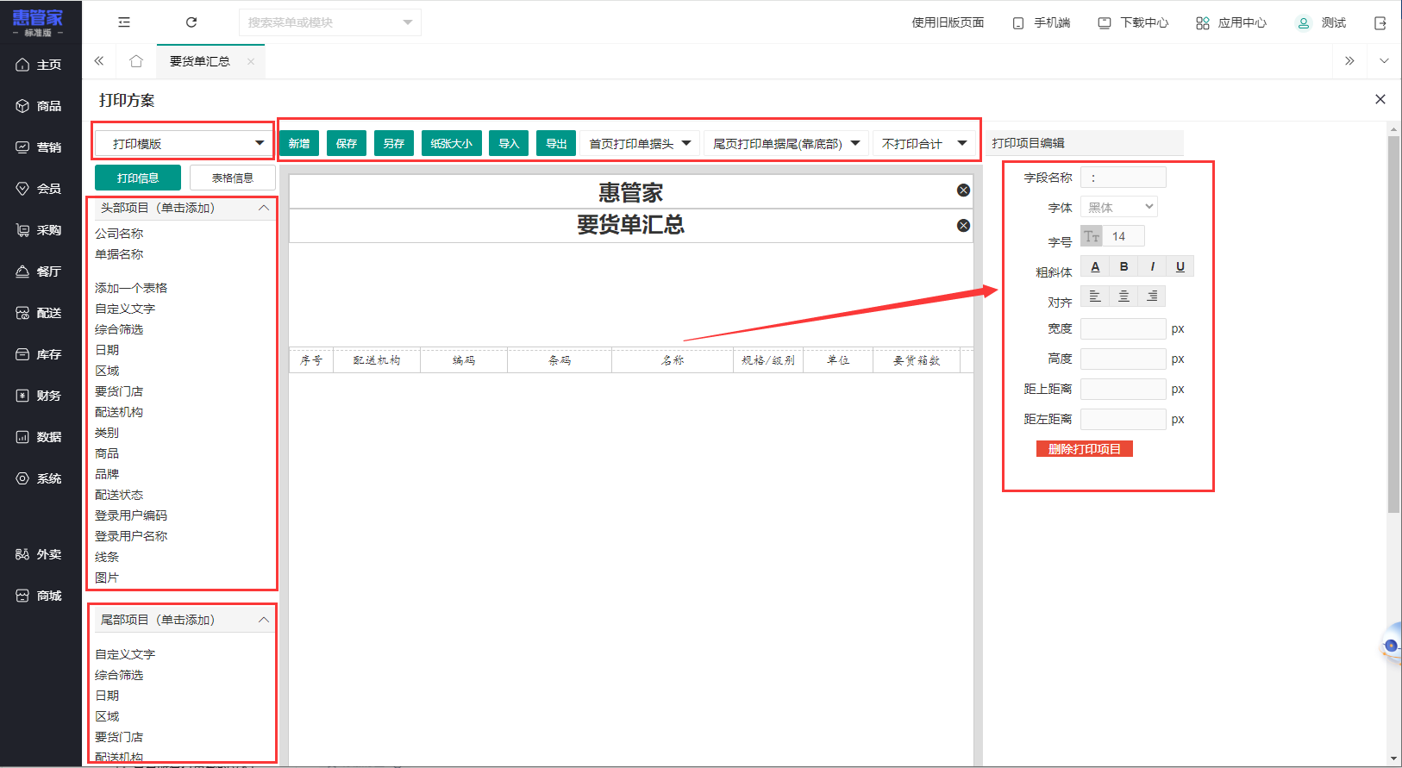
Task: Select the 要货单汇总 page tab
Action: click(200, 61)
